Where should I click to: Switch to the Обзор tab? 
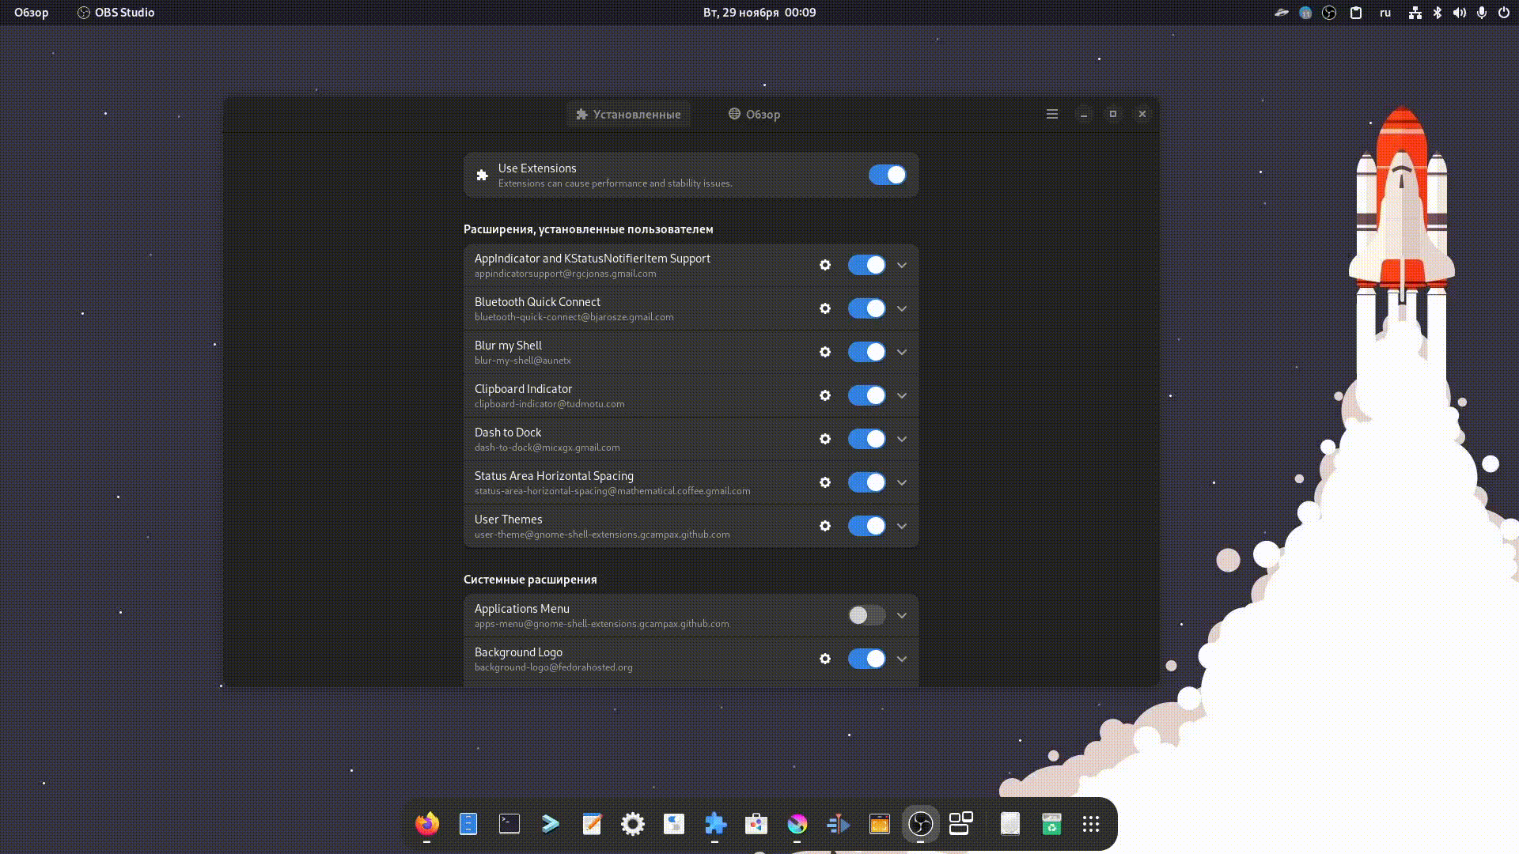(x=754, y=114)
